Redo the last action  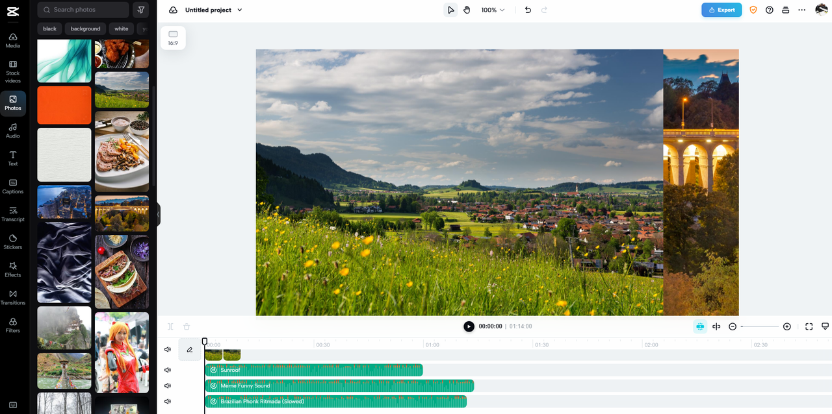click(544, 10)
